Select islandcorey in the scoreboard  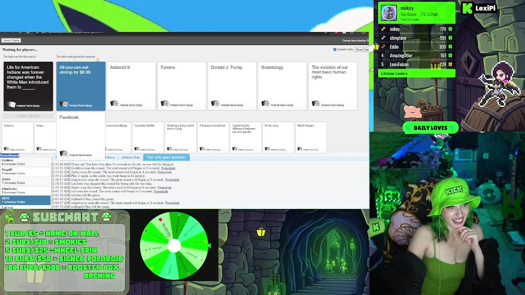click(25, 191)
